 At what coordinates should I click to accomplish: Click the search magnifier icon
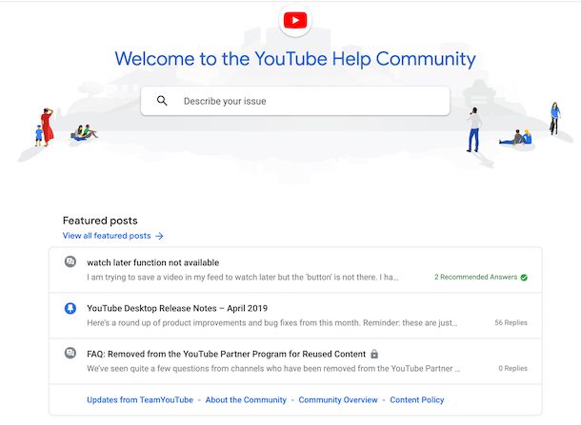click(x=162, y=101)
